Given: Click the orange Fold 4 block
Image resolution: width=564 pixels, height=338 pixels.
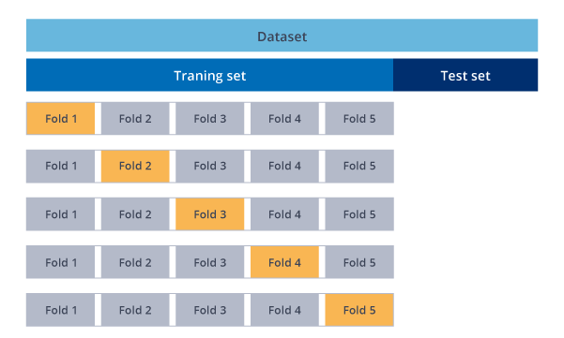Looking at the screenshot, I should (284, 262).
